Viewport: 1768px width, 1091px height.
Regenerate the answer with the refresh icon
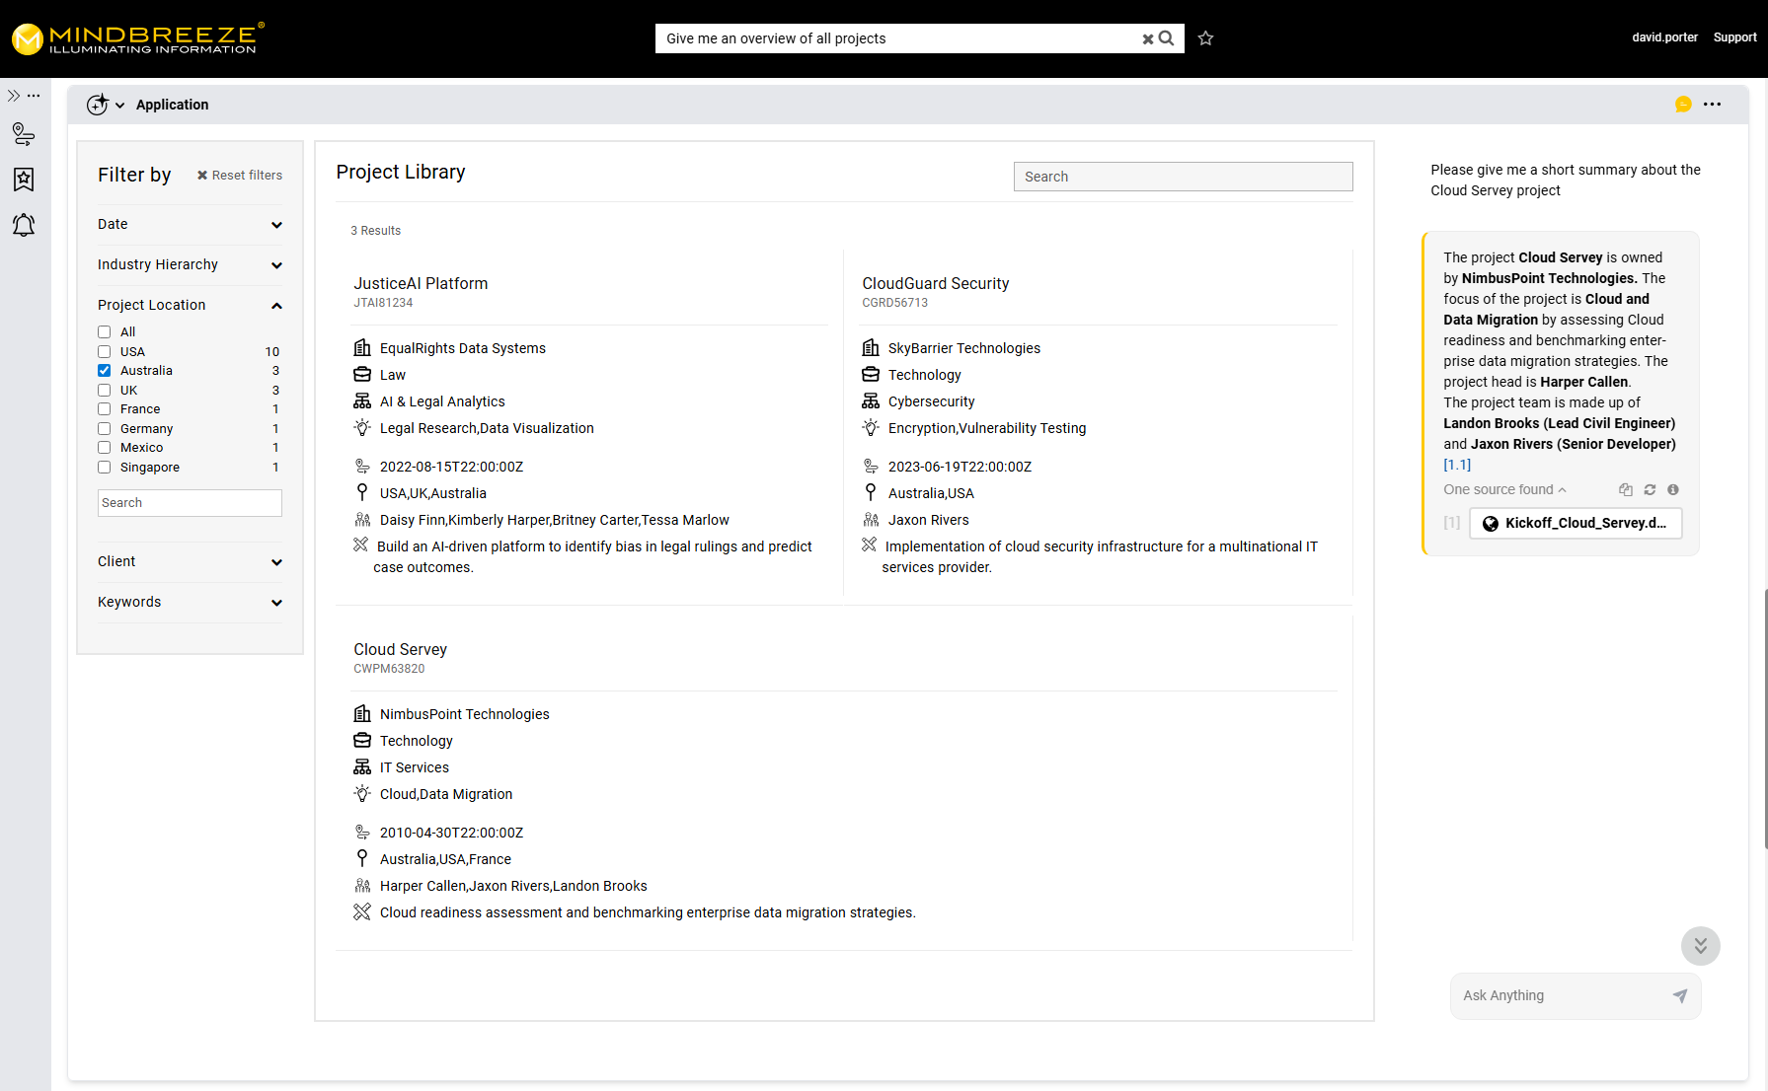(1650, 490)
